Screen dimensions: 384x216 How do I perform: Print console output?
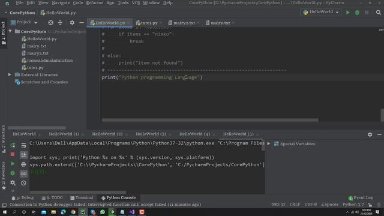23,164
